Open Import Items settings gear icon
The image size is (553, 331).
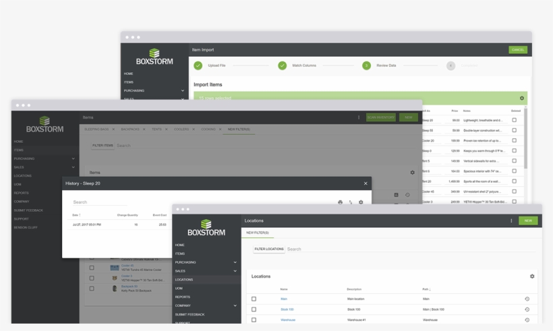(x=521, y=98)
